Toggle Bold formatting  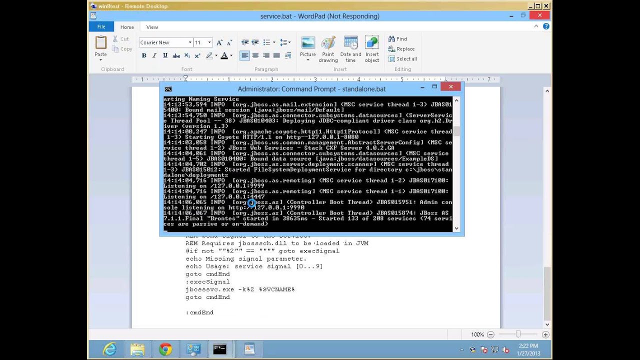(144, 55)
